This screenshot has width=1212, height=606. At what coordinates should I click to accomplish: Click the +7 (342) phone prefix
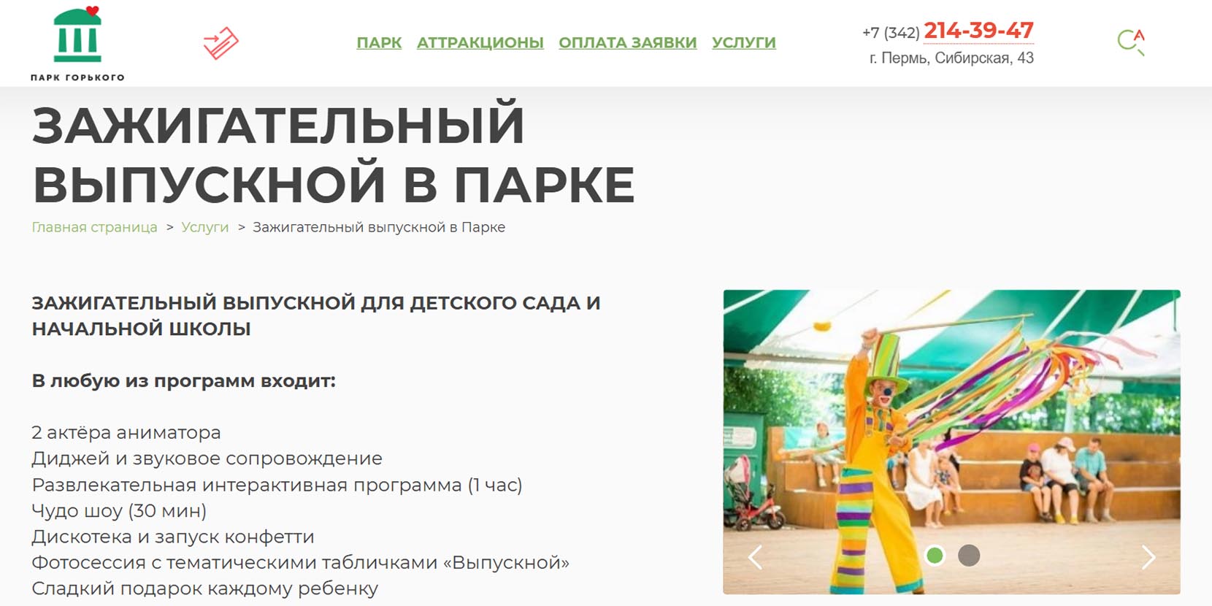coord(891,33)
